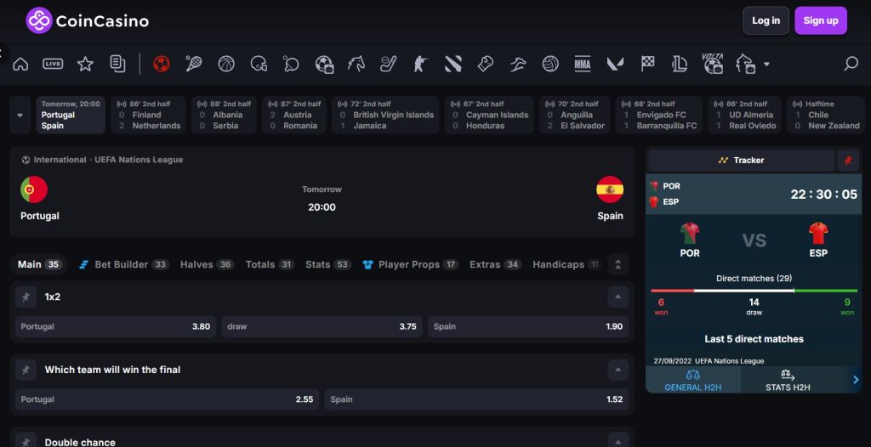The height and width of the screenshot is (447, 871).
Task: Go to the Home icon in sports bar
Action: click(20, 64)
